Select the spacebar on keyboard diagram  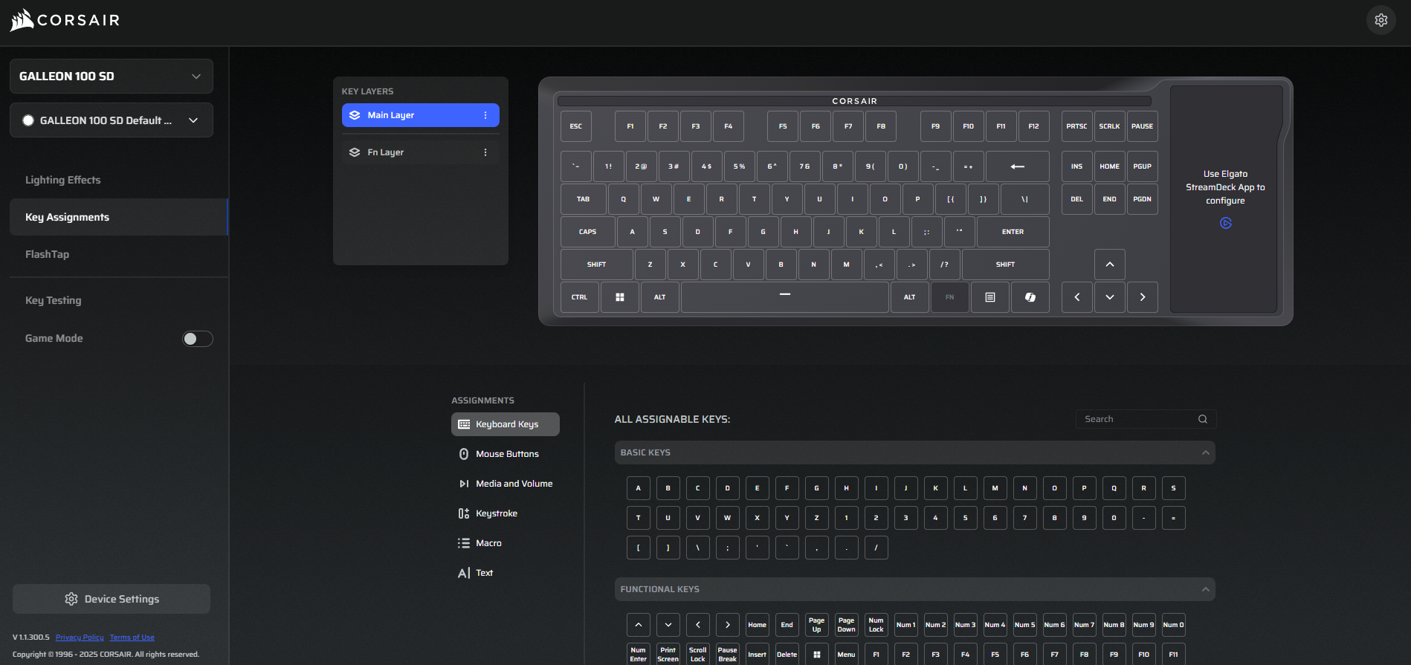click(x=784, y=297)
